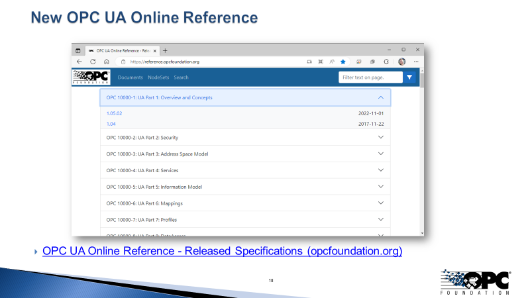Open version 1.05.02 link
This screenshot has width=530, height=298.
[114, 113]
